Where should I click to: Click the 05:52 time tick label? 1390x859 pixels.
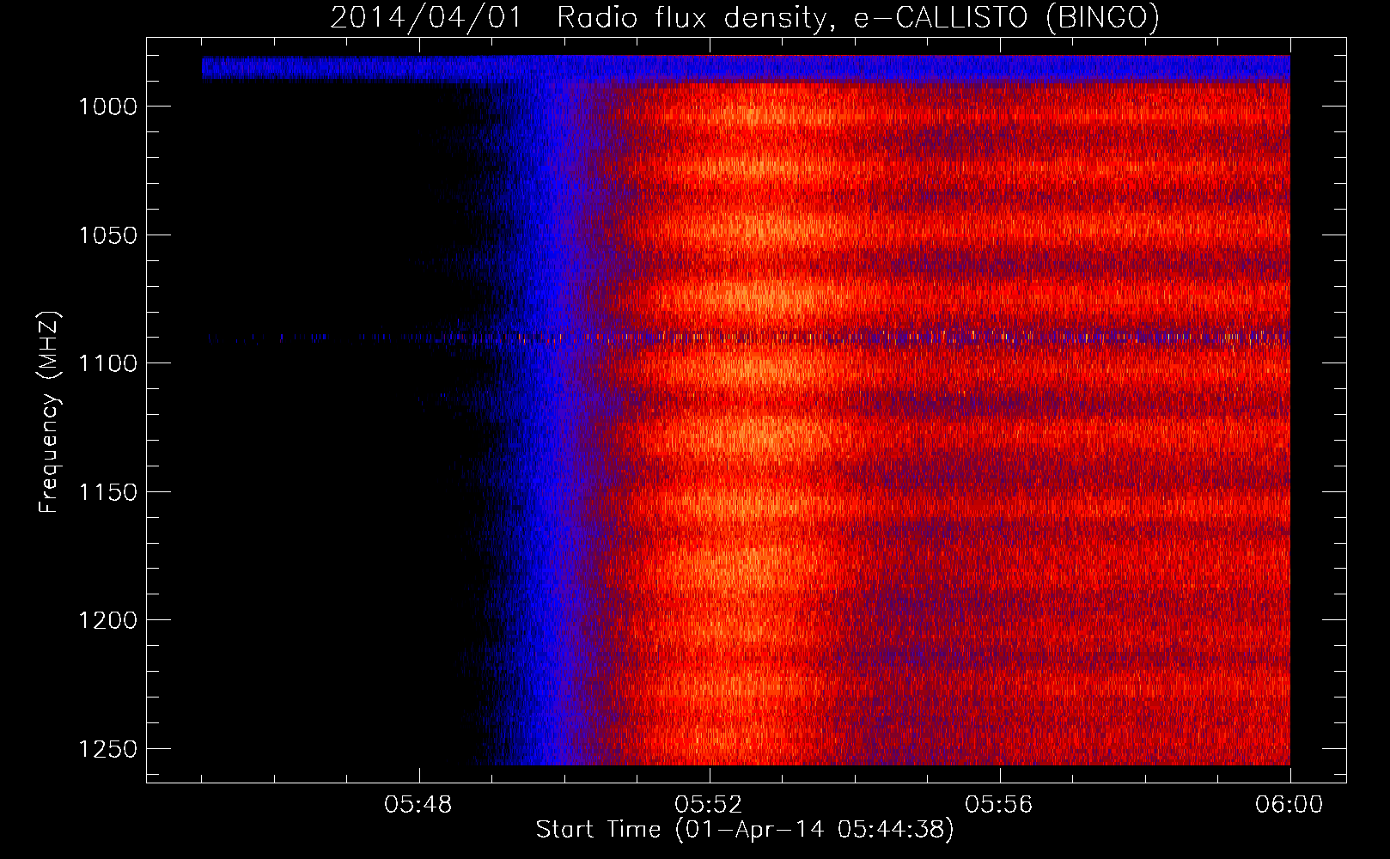[709, 805]
